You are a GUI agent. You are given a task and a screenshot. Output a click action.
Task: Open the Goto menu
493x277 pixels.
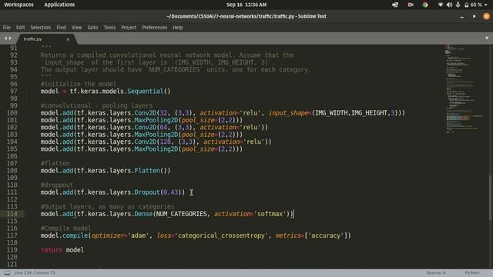(92, 28)
